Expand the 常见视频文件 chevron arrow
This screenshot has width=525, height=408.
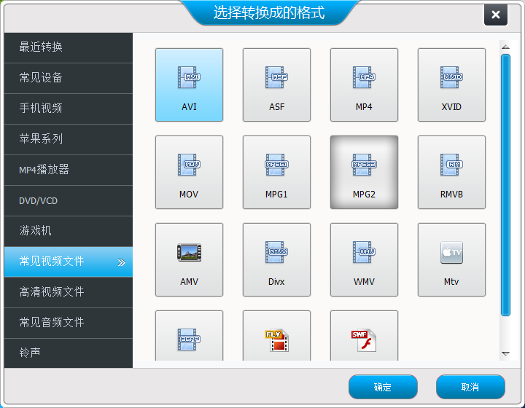122,262
